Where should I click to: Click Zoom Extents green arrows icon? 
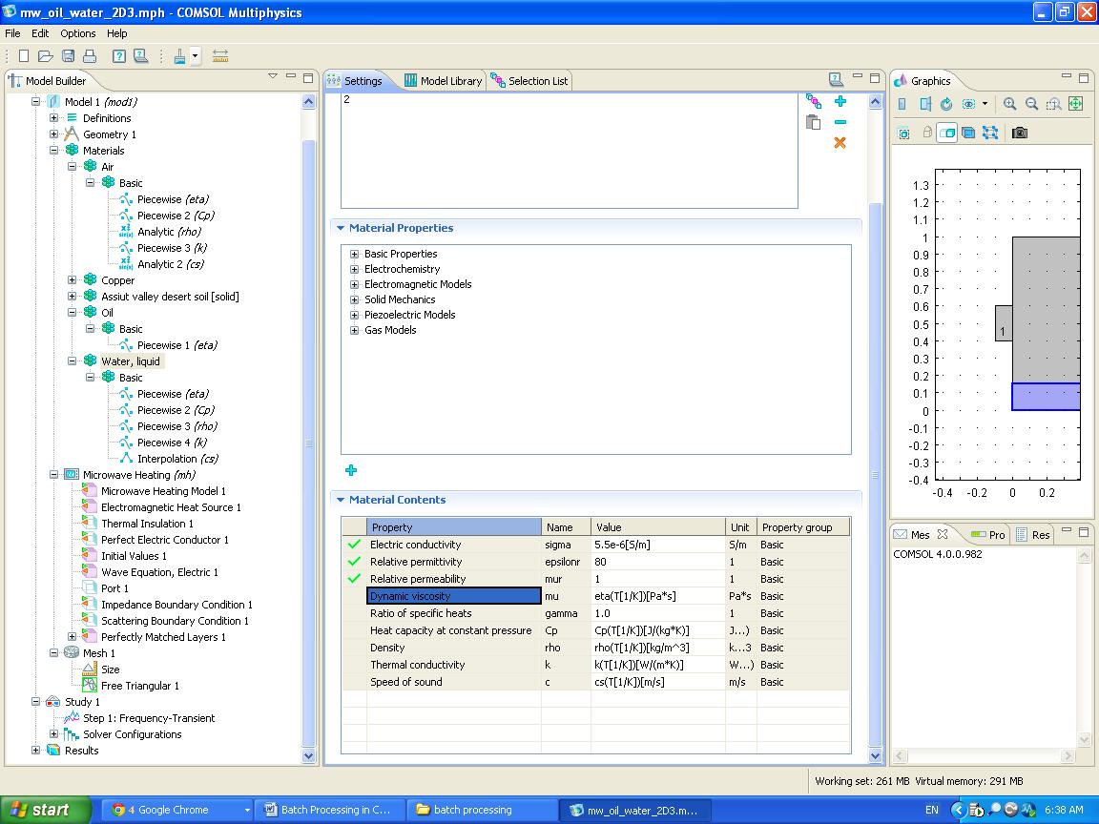(1075, 104)
